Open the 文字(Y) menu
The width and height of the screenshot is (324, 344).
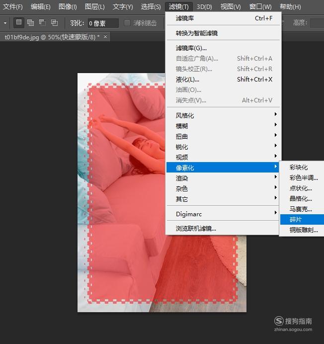point(123,6)
